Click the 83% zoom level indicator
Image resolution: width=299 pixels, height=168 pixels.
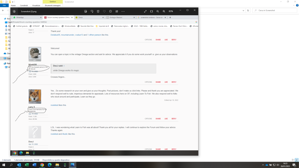coord(171,11)
